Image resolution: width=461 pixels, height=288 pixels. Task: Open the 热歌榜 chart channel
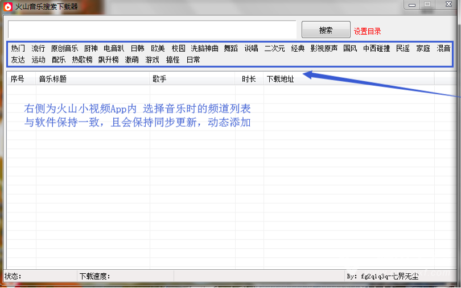coord(82,60)
